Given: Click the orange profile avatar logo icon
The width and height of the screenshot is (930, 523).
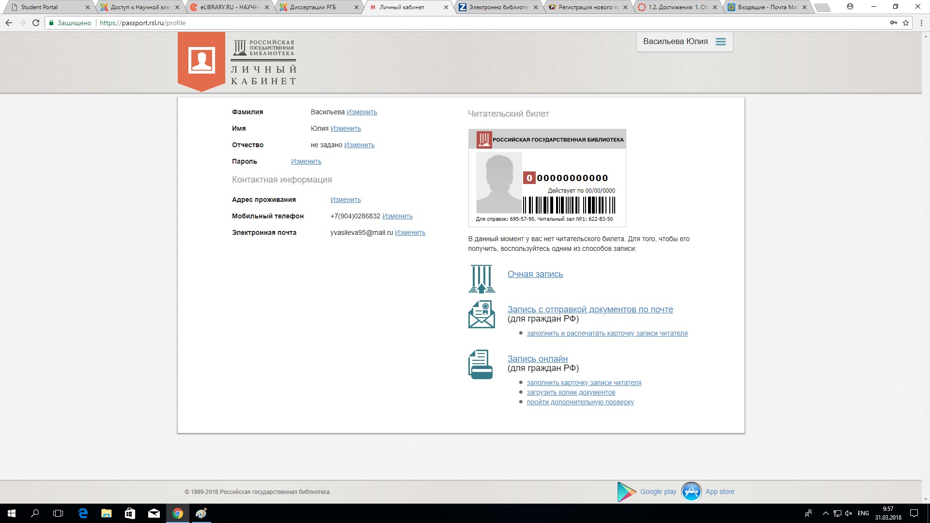Looking at the screenshot, I should (x=201, y=61).
